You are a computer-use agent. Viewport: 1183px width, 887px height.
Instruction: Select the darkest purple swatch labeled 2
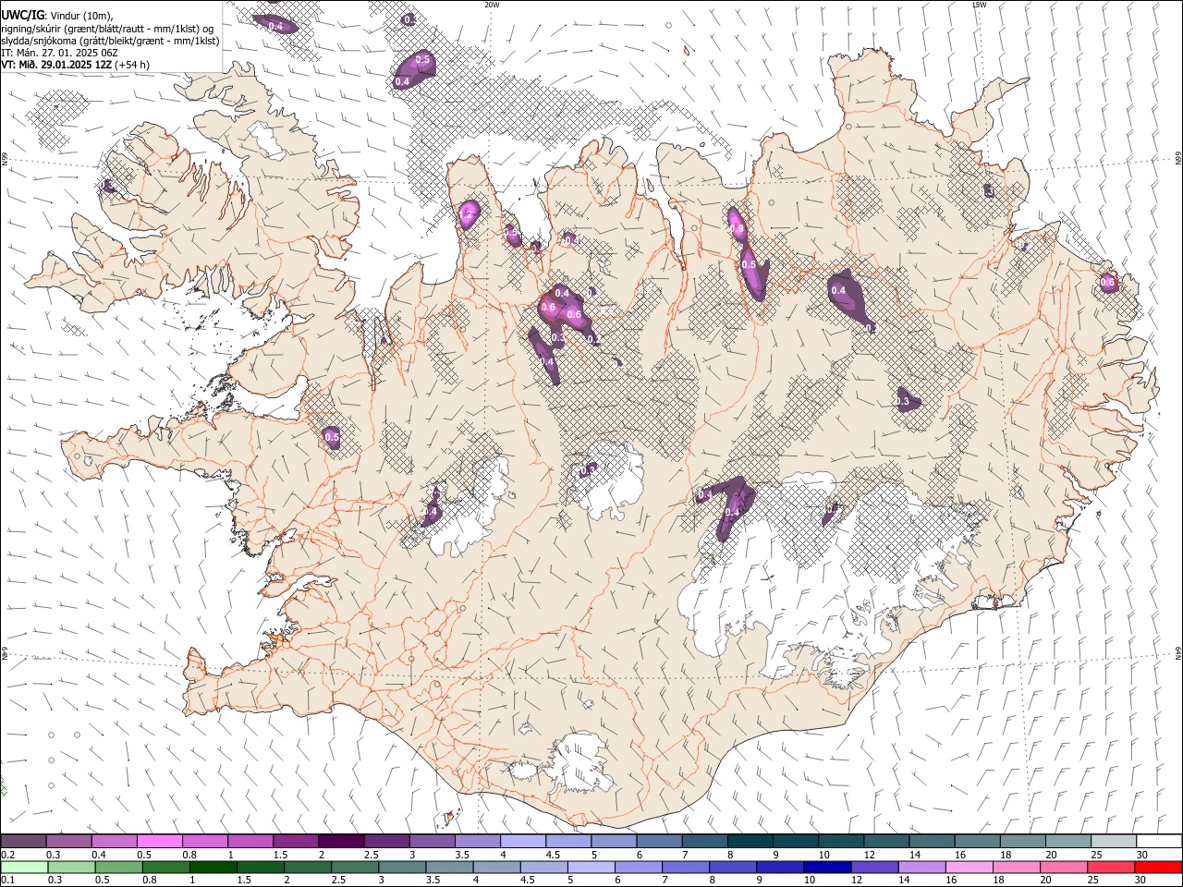340,842
